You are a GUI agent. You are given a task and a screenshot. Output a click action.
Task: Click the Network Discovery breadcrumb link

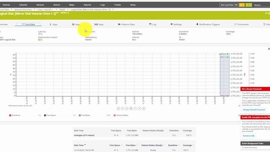(23, 9)
